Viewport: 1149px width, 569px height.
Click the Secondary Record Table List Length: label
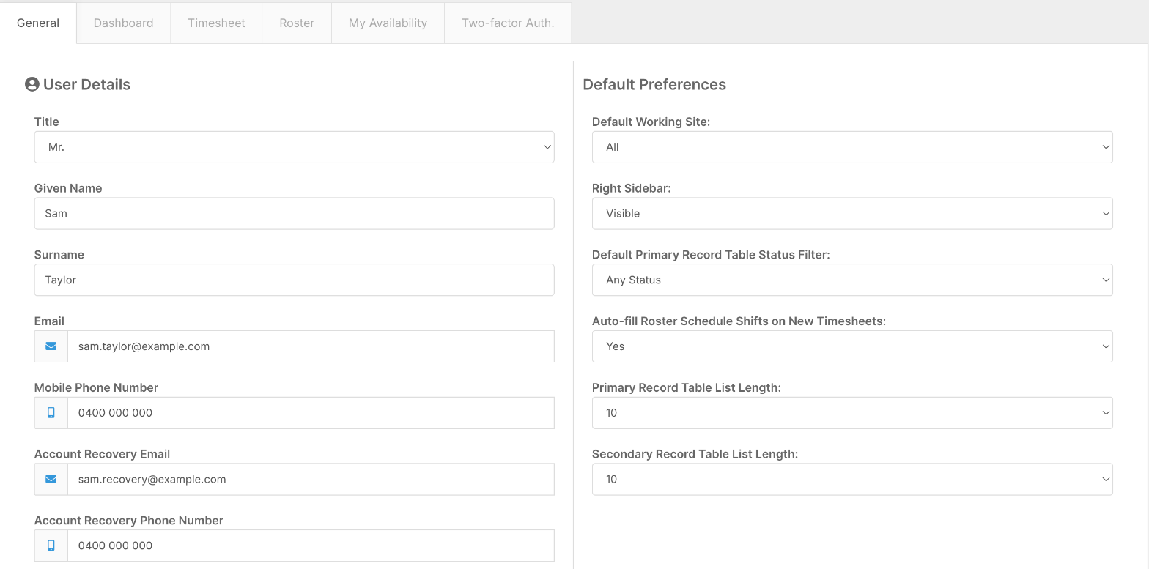coord(695,454)
